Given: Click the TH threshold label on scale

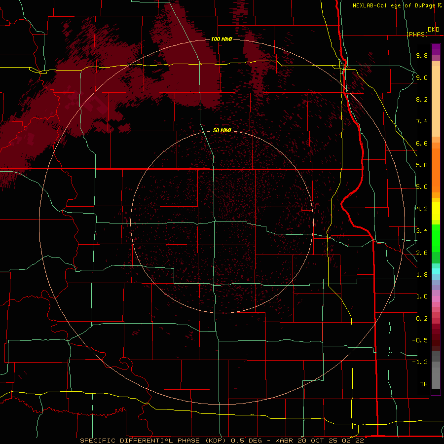Looking at the screenshot, I should point(424,384).
